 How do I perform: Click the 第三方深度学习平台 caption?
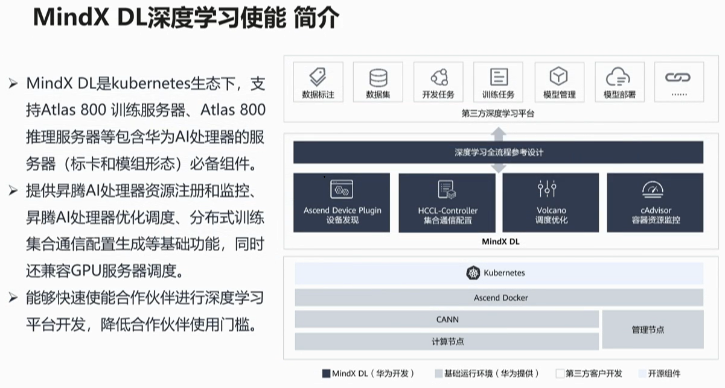[499, 113]
